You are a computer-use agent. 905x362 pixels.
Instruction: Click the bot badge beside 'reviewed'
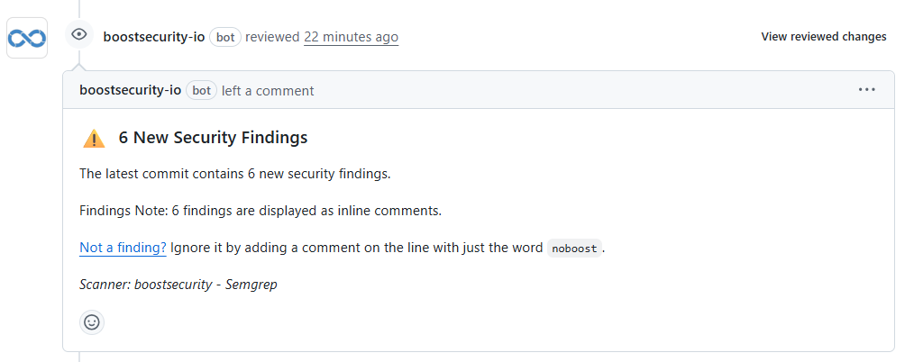225,37
